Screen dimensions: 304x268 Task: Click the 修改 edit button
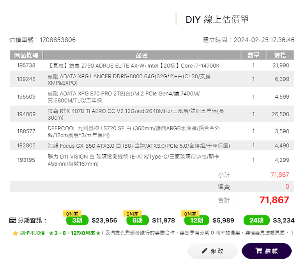coord(212,251)
